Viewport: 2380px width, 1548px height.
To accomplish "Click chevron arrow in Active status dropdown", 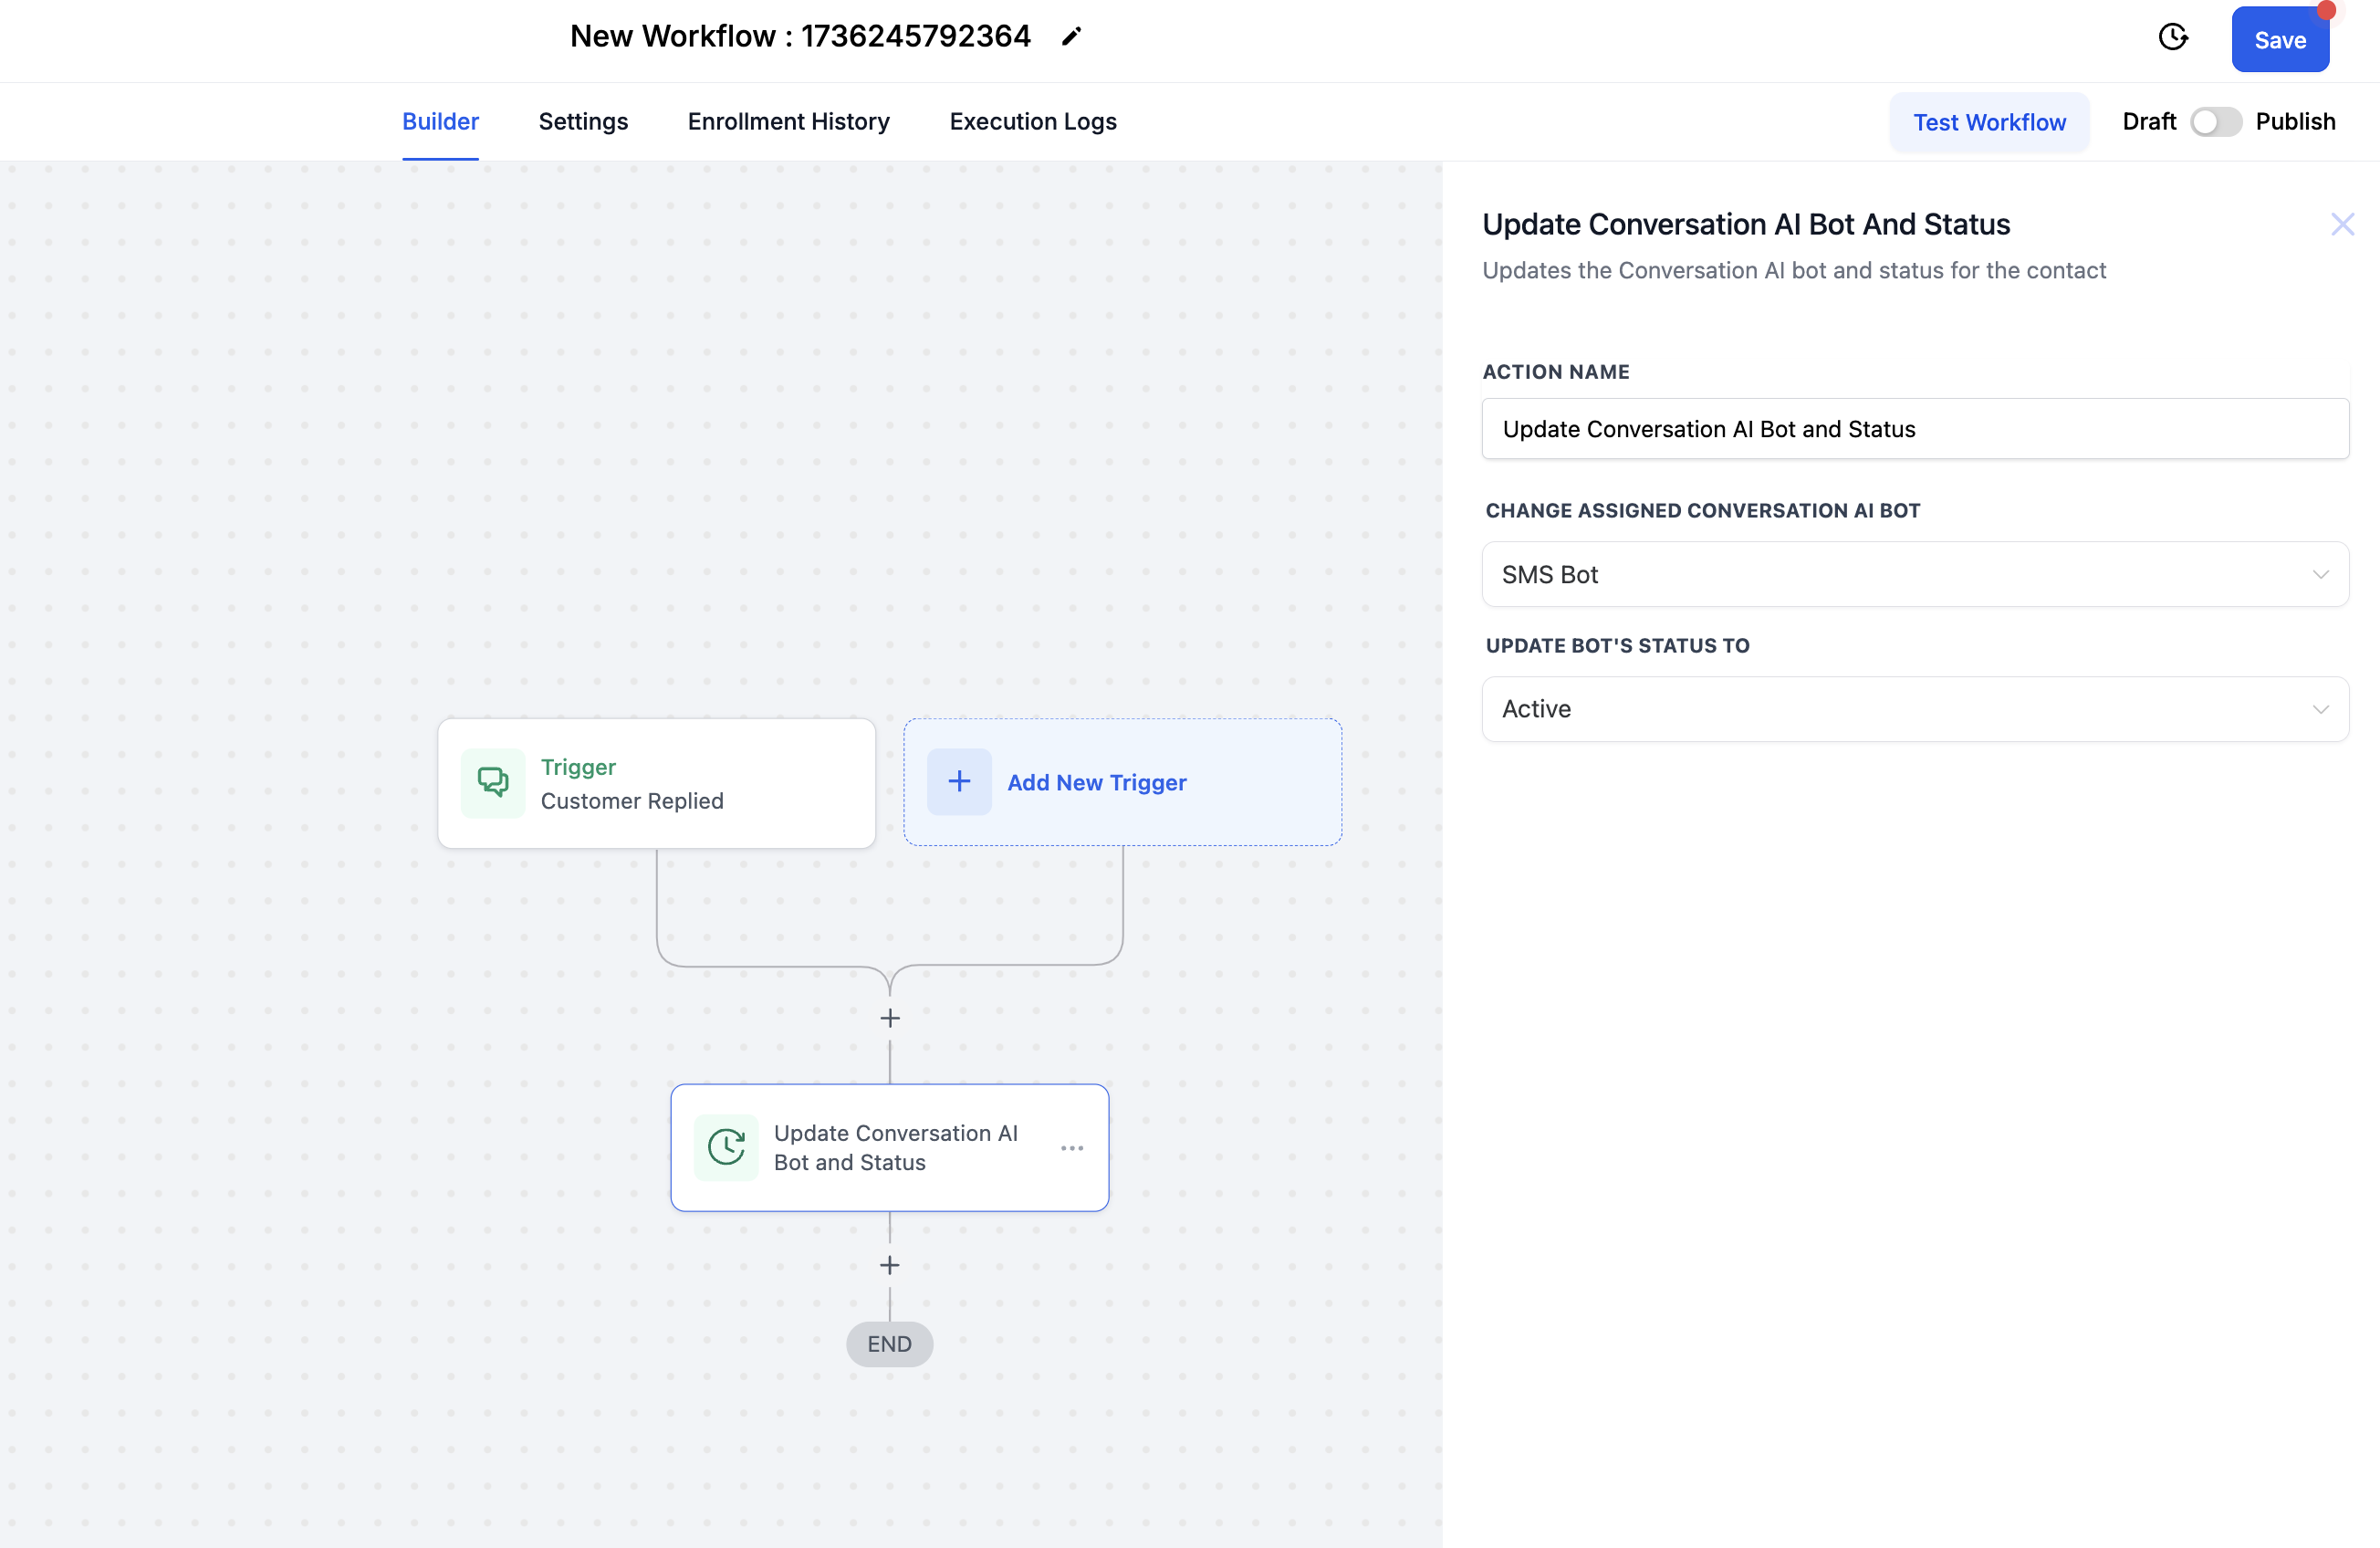I will pos(2320,709).
